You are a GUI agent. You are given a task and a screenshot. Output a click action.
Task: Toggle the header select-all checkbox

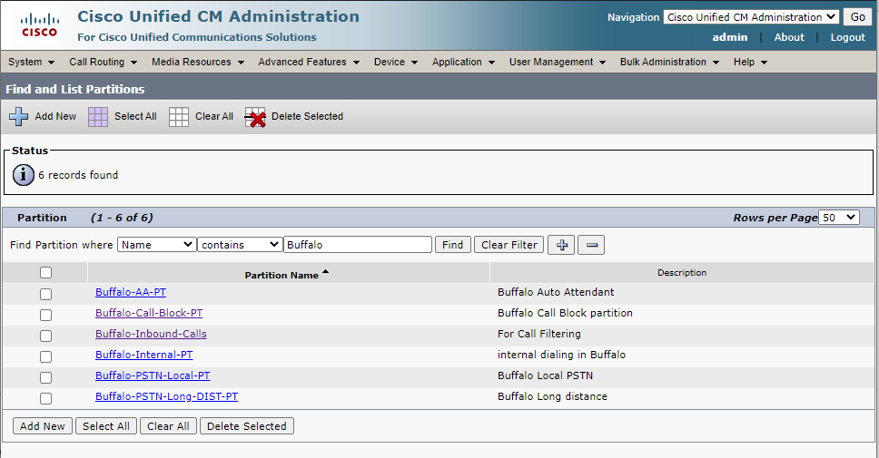45,272
